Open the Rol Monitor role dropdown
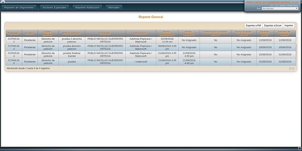Screen dimensions: 302x151 280,9
